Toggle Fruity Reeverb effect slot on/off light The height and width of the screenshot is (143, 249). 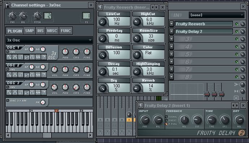click(237, 24)
